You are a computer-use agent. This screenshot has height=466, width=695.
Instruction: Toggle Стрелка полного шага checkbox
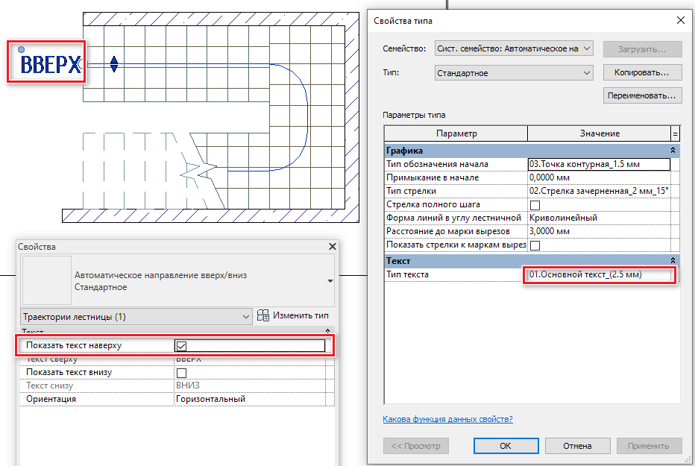pyautogui.click(x=535, y=204)
